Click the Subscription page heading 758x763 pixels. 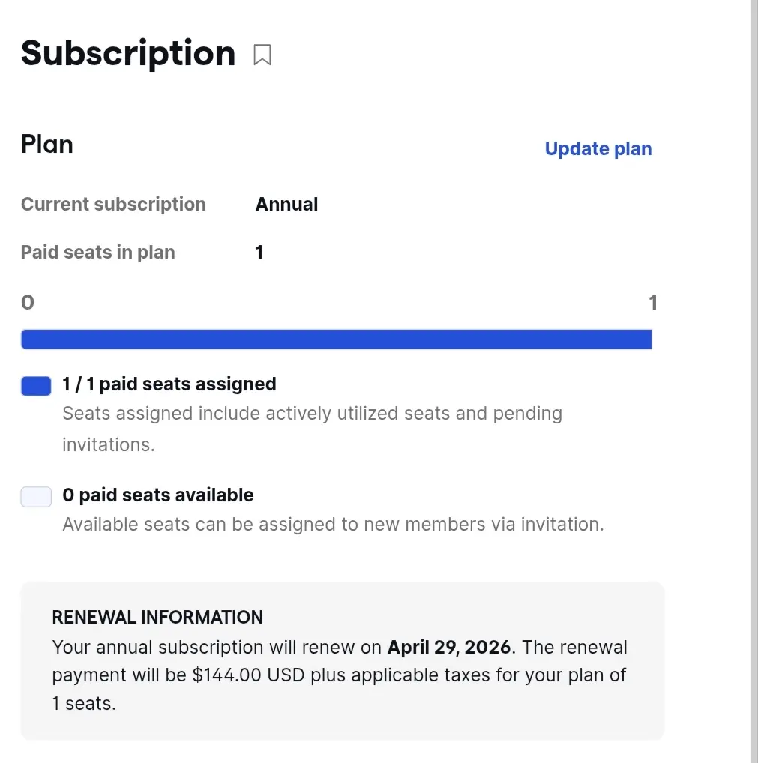(128, 53)
